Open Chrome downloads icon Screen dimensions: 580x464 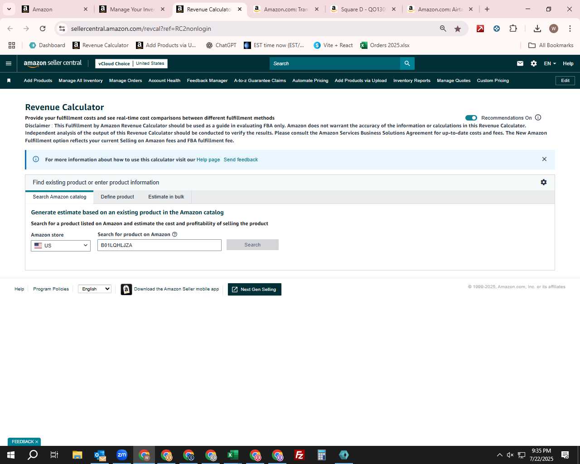[537, 29]
